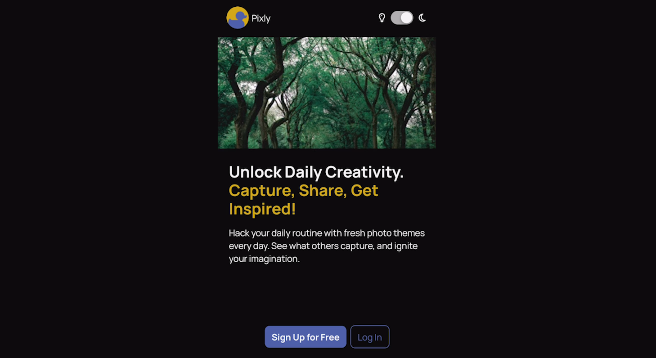
Task: Click the yellow "Capture, Share, Get" heading line
Action: [304, 190]
